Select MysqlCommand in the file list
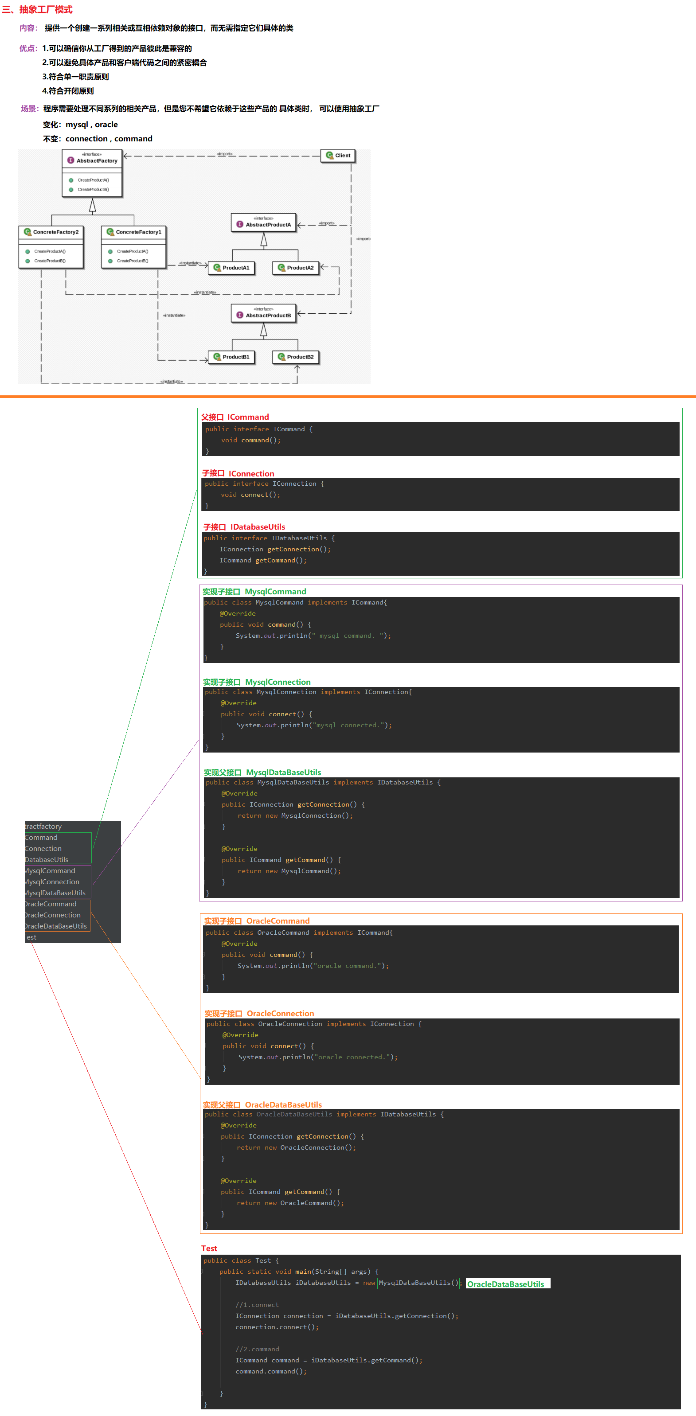Viewport: 696px width, 1416px height. click(50, 871)
